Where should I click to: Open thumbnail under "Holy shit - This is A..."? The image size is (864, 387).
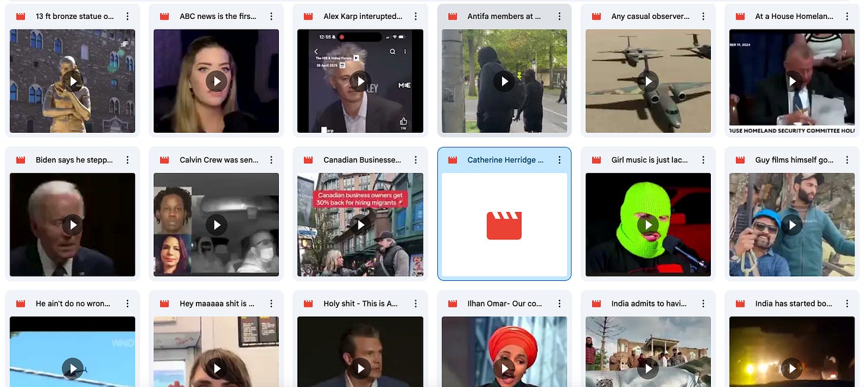tap(360, 351)
